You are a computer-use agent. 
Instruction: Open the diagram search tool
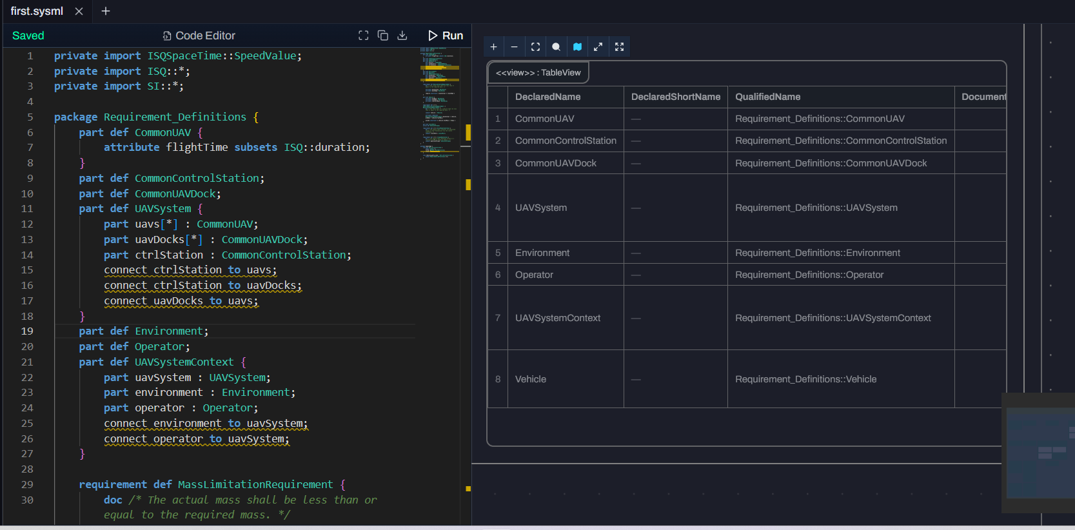(556, 46)
